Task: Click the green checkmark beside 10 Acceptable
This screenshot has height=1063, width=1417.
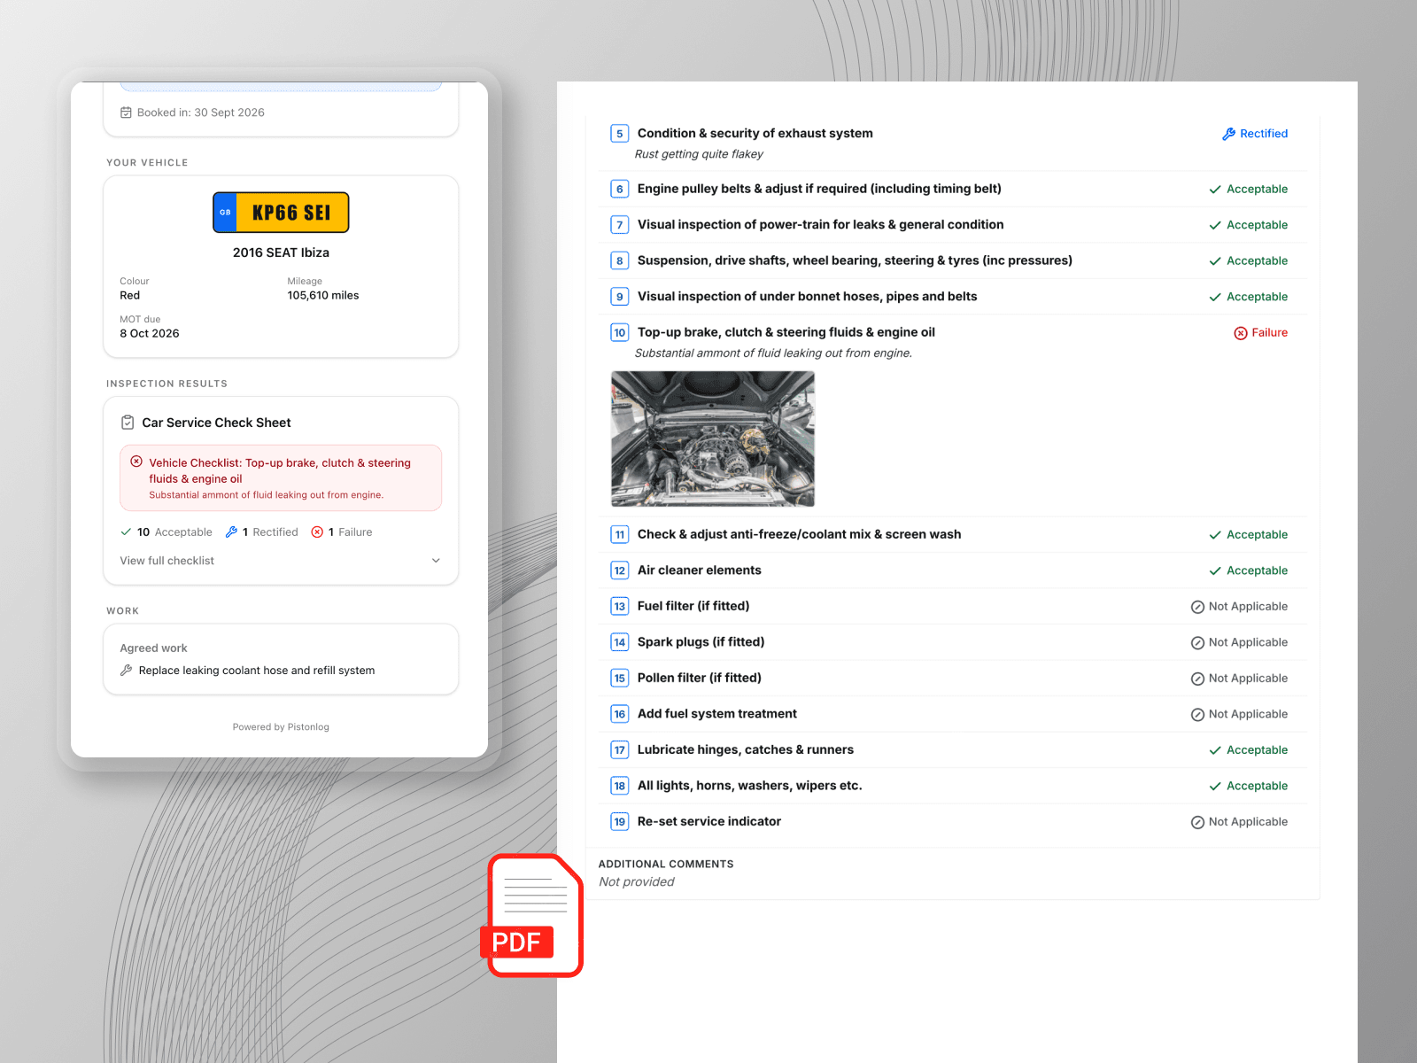Action: point(126,532)
